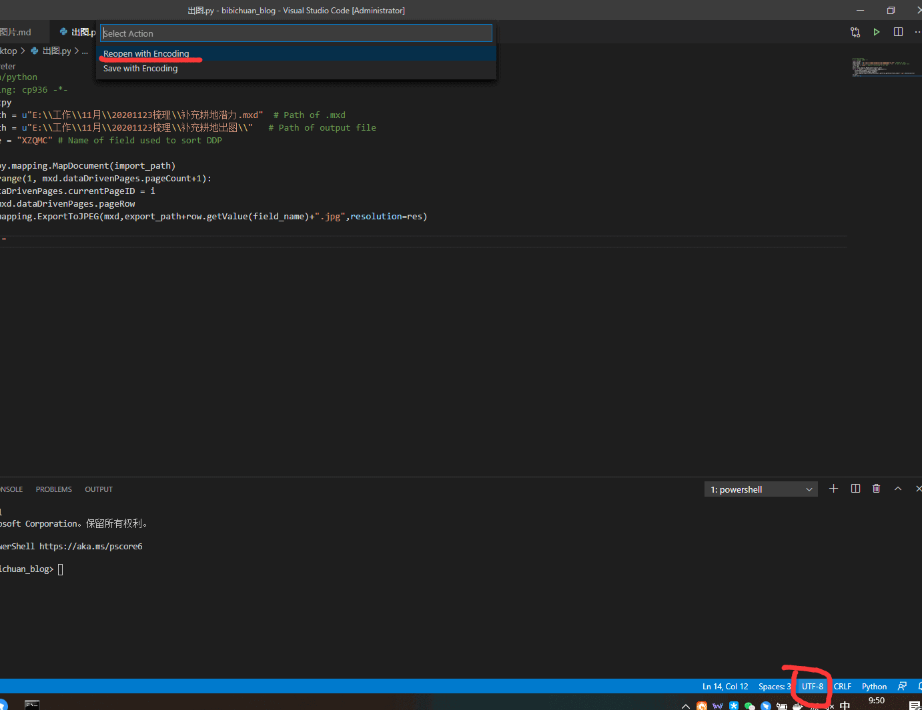Viewport: 922px width, 710px height.
Task: Choose Save with Encoding
Action: pyautogui.click(x=141, y=69)
